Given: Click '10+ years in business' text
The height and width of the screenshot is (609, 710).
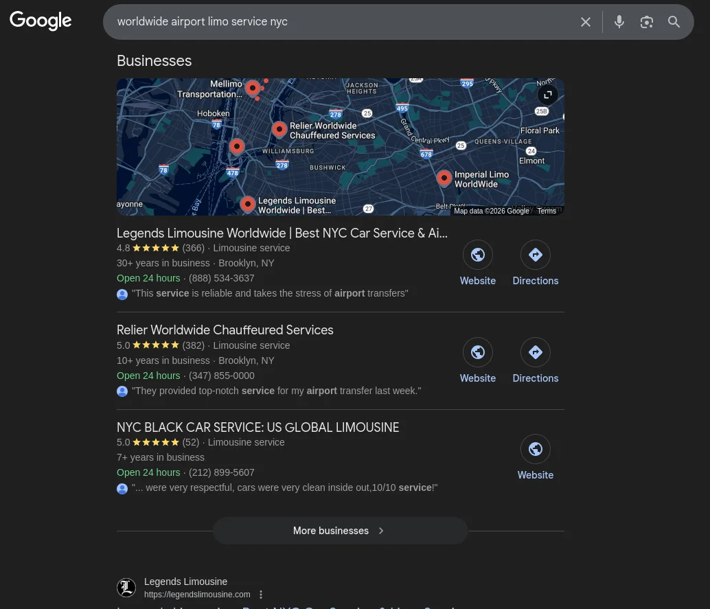Looking at the screenshot, I should click(x=163, y=361).
